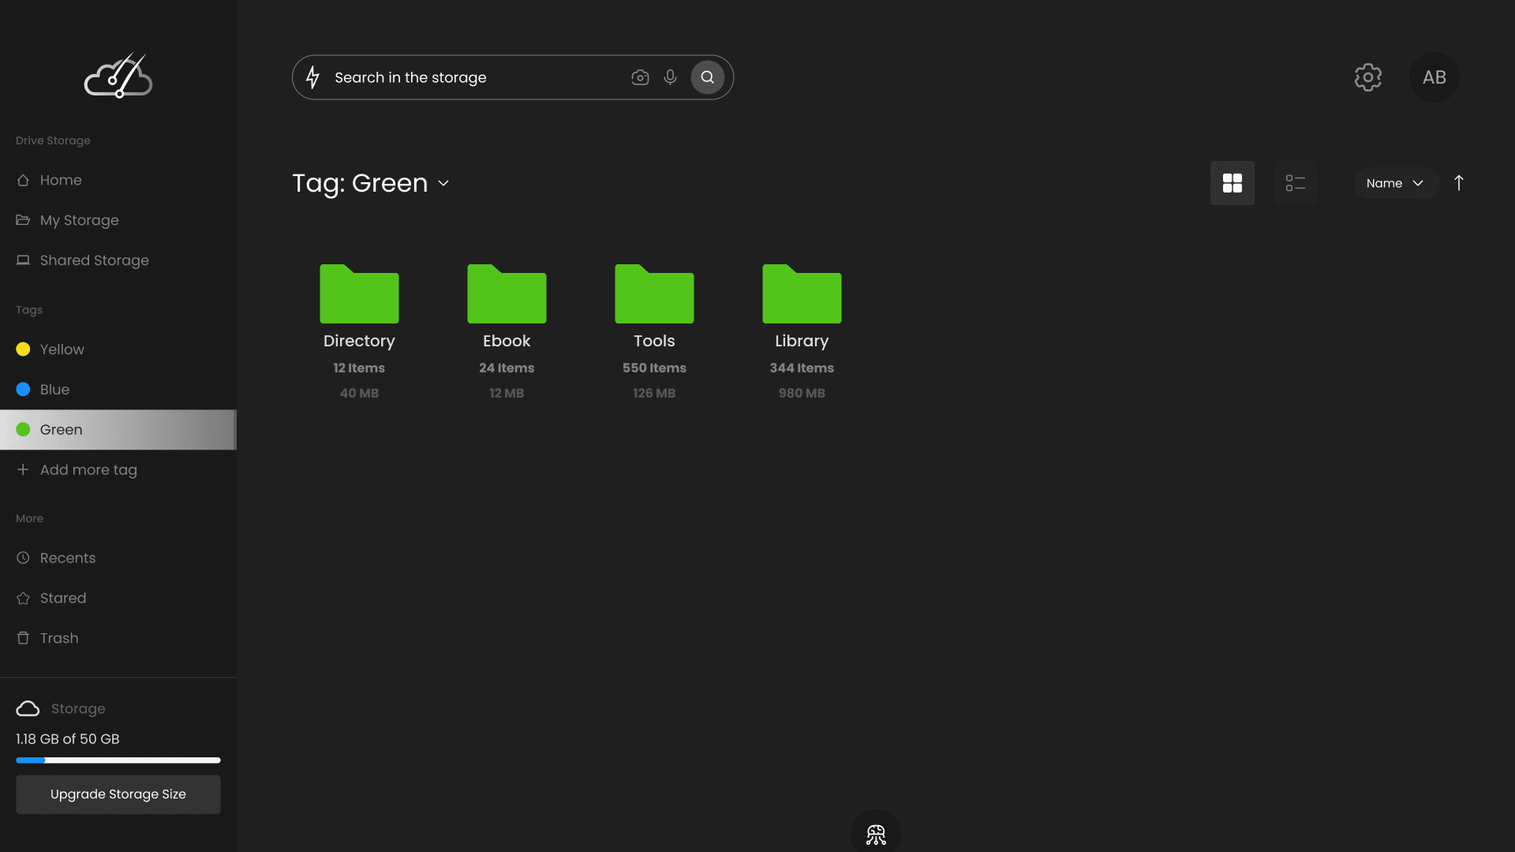Open the assistant icon at bottom center

pos(876,834)
